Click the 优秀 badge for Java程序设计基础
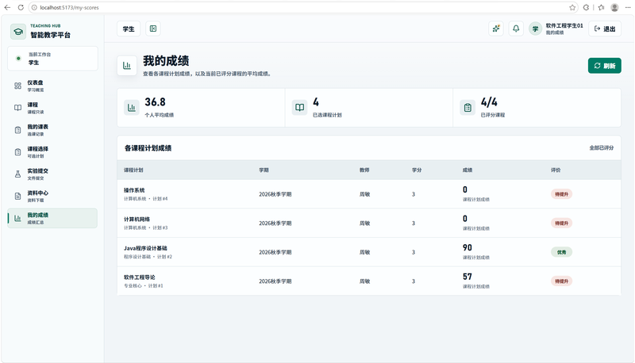The height and width of the screenshot is (363, 635). [561, 252]
